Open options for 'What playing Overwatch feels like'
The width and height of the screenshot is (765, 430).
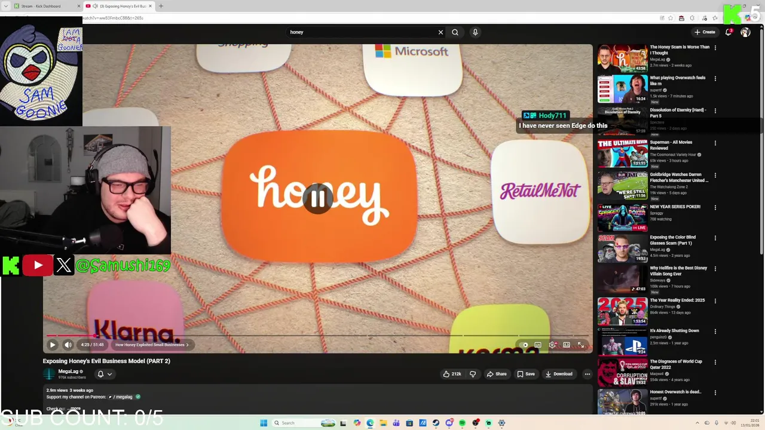tap(715, 78)
